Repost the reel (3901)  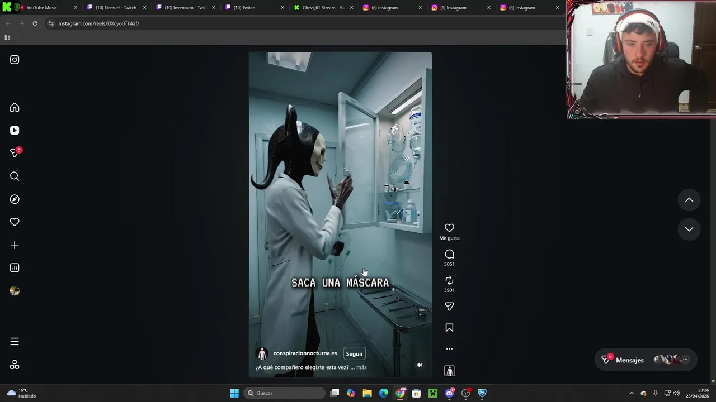tap(449, 280)
